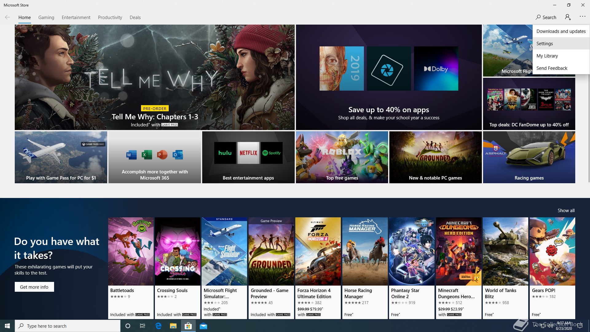Open Forza Horizon 4 Ultimate Edition card
The height and width of the screenshot is (332, 590).
click(318, 268)
